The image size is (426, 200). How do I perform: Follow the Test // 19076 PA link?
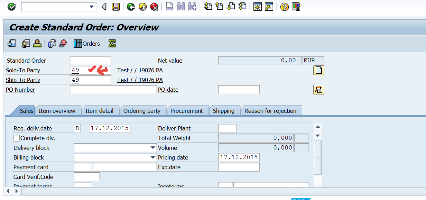coord(140,70)
